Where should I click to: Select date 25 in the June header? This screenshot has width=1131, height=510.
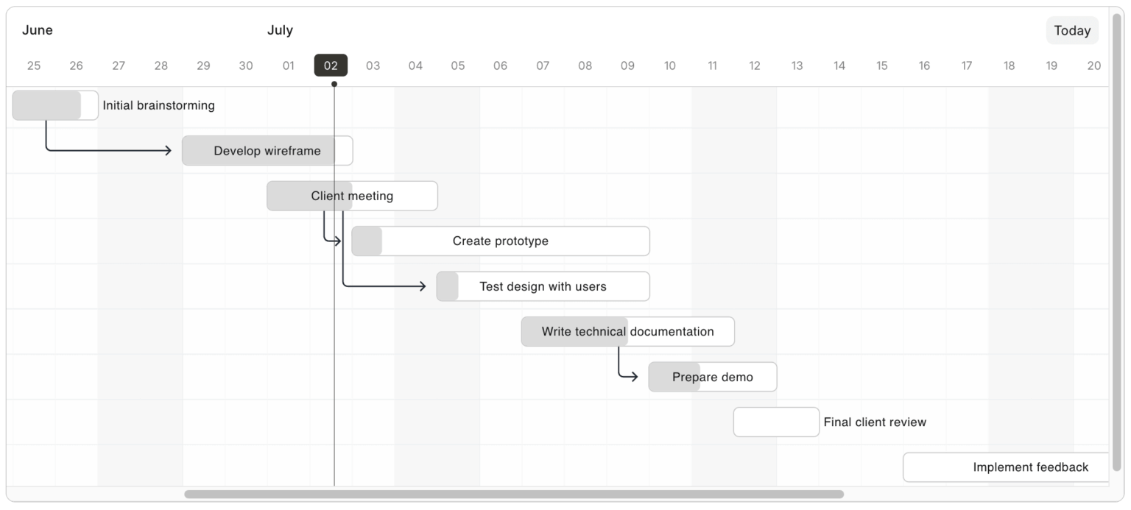tap(34, 65)
